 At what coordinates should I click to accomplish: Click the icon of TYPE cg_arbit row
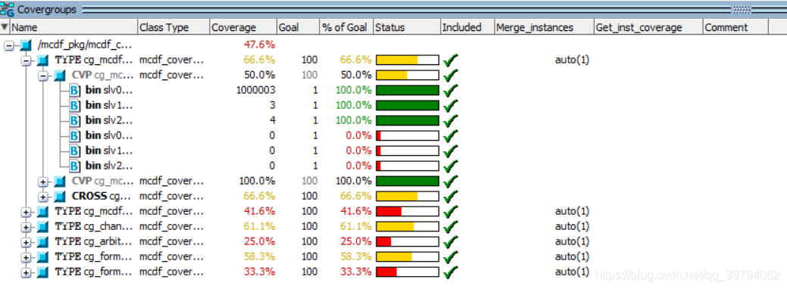click(x=43, y=242)
